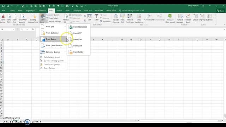Click the Select All corner button
The image size is (226, 127).
click(2, 40)
